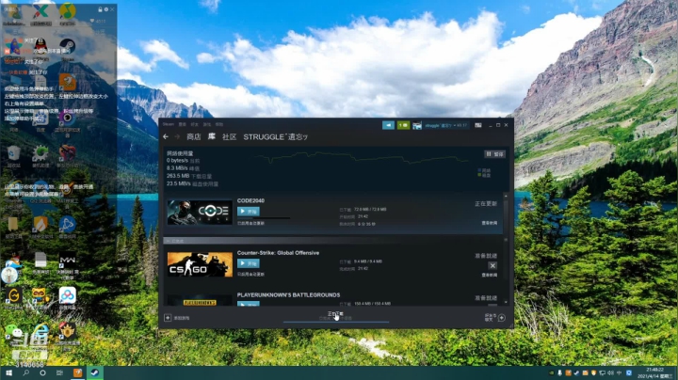This screenshot has width=678, height=380.
Task: Click the downloads status at bottom center
Action: coord(335,316)
